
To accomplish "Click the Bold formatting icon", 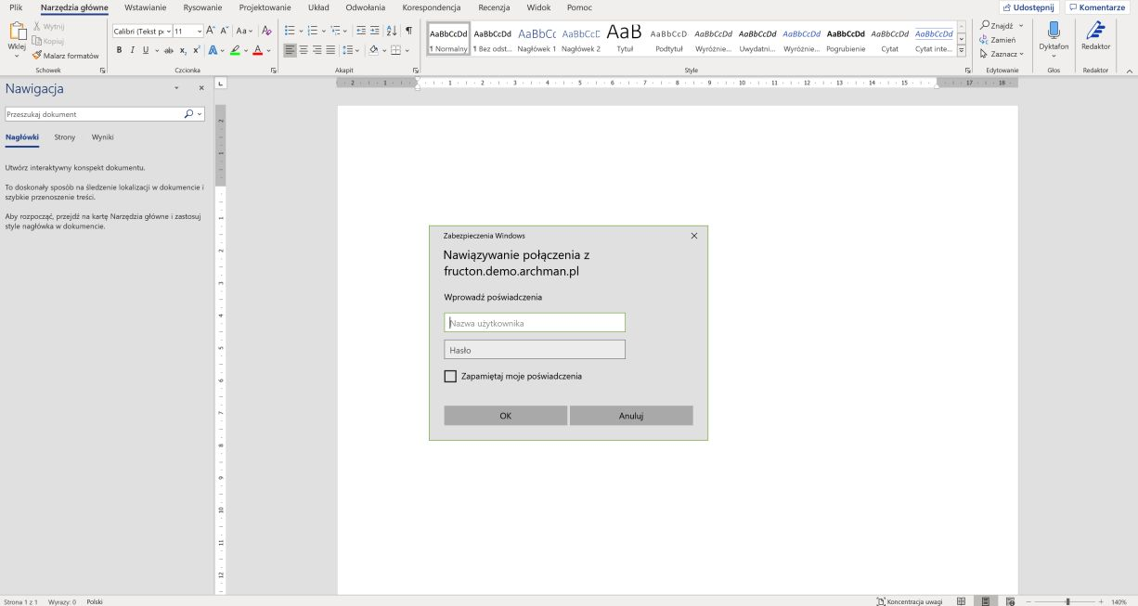I will [x=119, y=50].
